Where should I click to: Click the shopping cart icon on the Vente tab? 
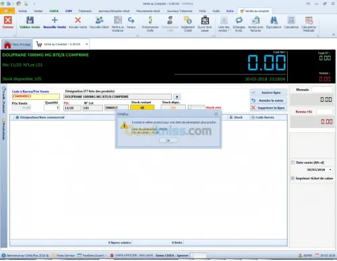[x=39, y=45]
